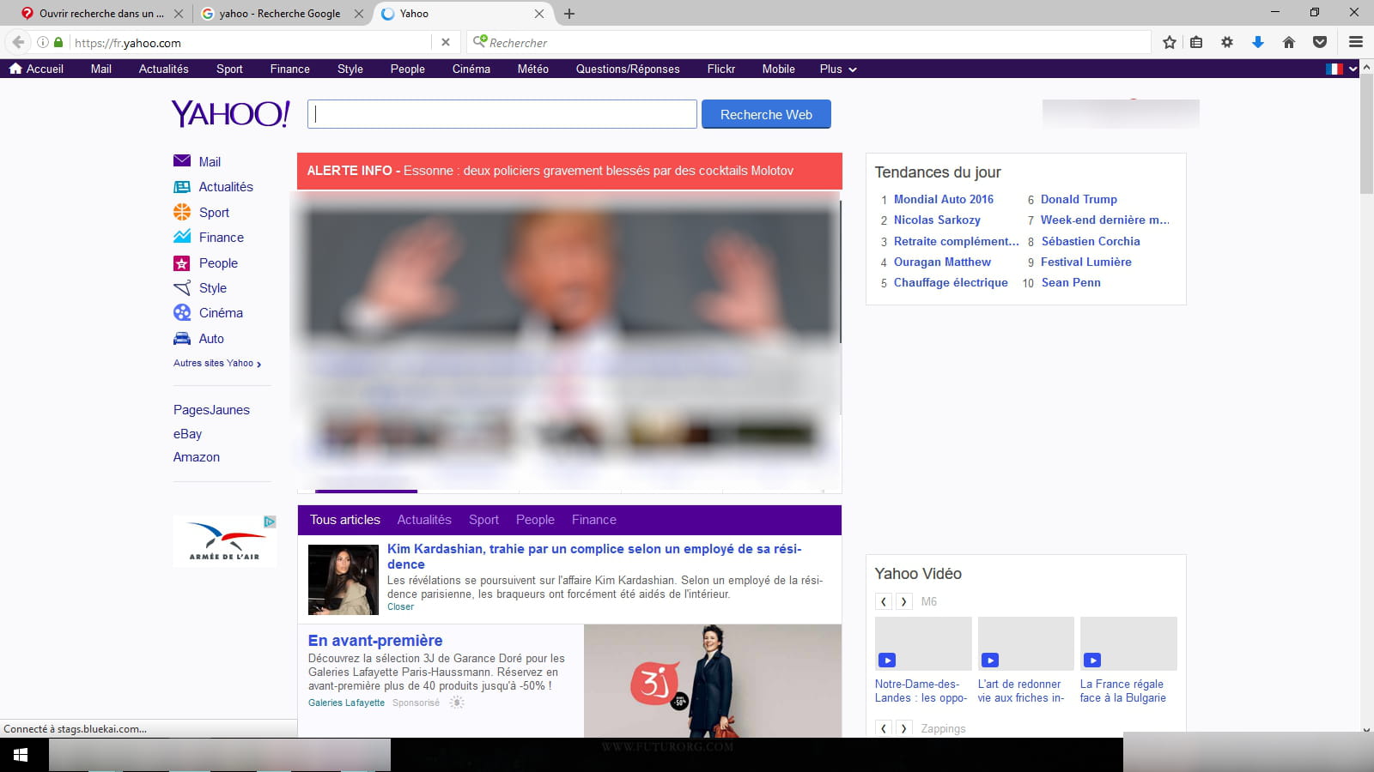
Task: Open the eBay link in sidebar
Action: pyautogui.click(x=187, y=434)
